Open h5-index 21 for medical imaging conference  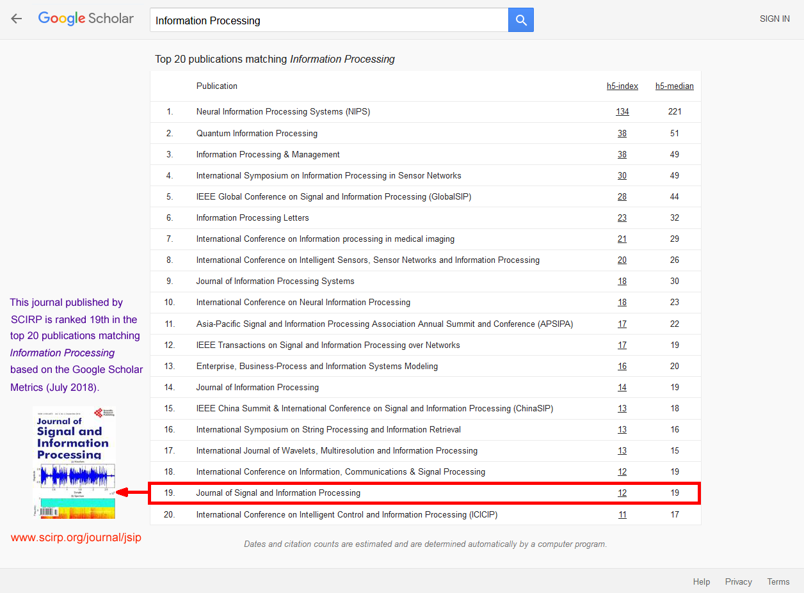coord(622,239)
